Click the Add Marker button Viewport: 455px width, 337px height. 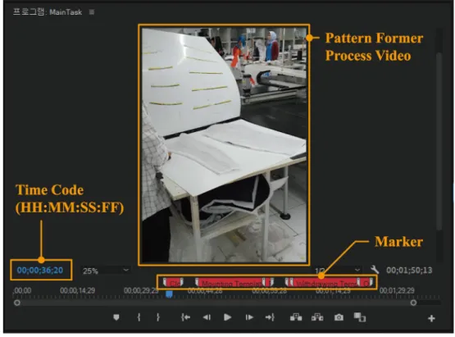coord(116,317)
